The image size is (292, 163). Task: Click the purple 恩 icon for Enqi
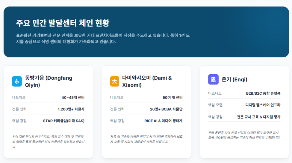tap(213, 79)
